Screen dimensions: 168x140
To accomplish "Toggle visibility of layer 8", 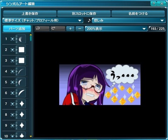I will (13, 114).
